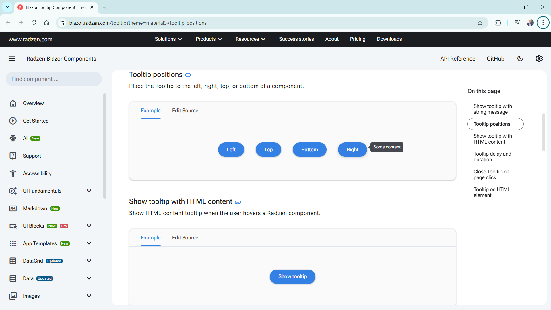Open the browser extensions puzzle icon
The width and height of the screenshot is (551, 310).
498,23
